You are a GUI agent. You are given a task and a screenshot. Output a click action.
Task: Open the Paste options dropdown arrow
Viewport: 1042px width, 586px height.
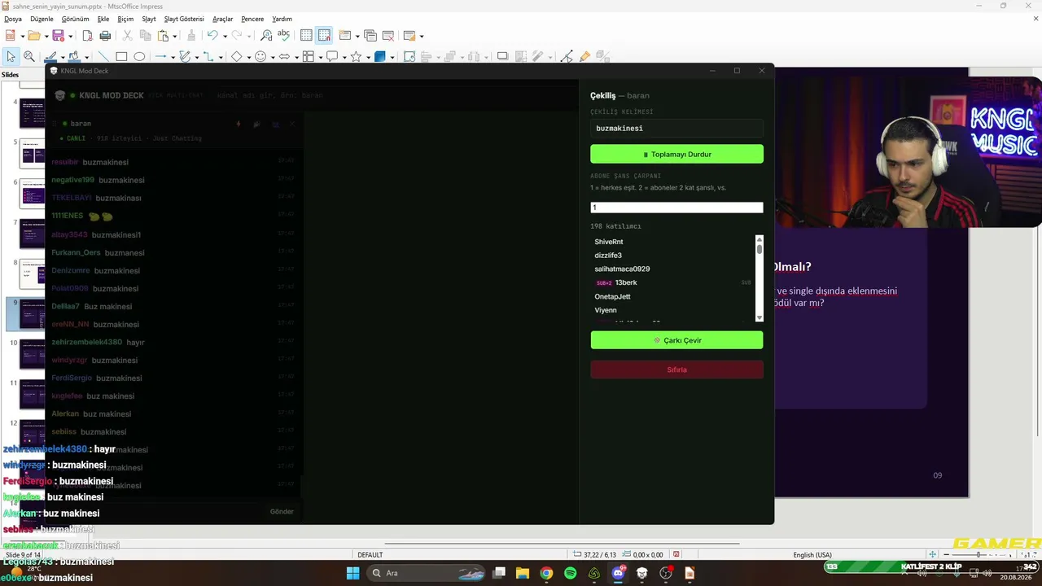(x=175, y=36)
